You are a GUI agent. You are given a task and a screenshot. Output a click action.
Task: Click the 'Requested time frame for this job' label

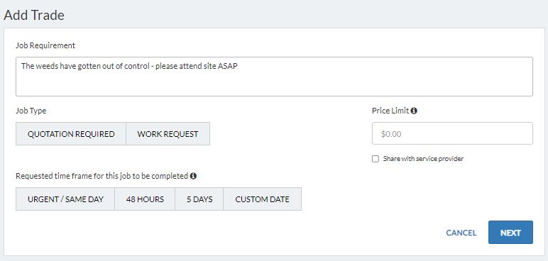[x=102, y=176]
